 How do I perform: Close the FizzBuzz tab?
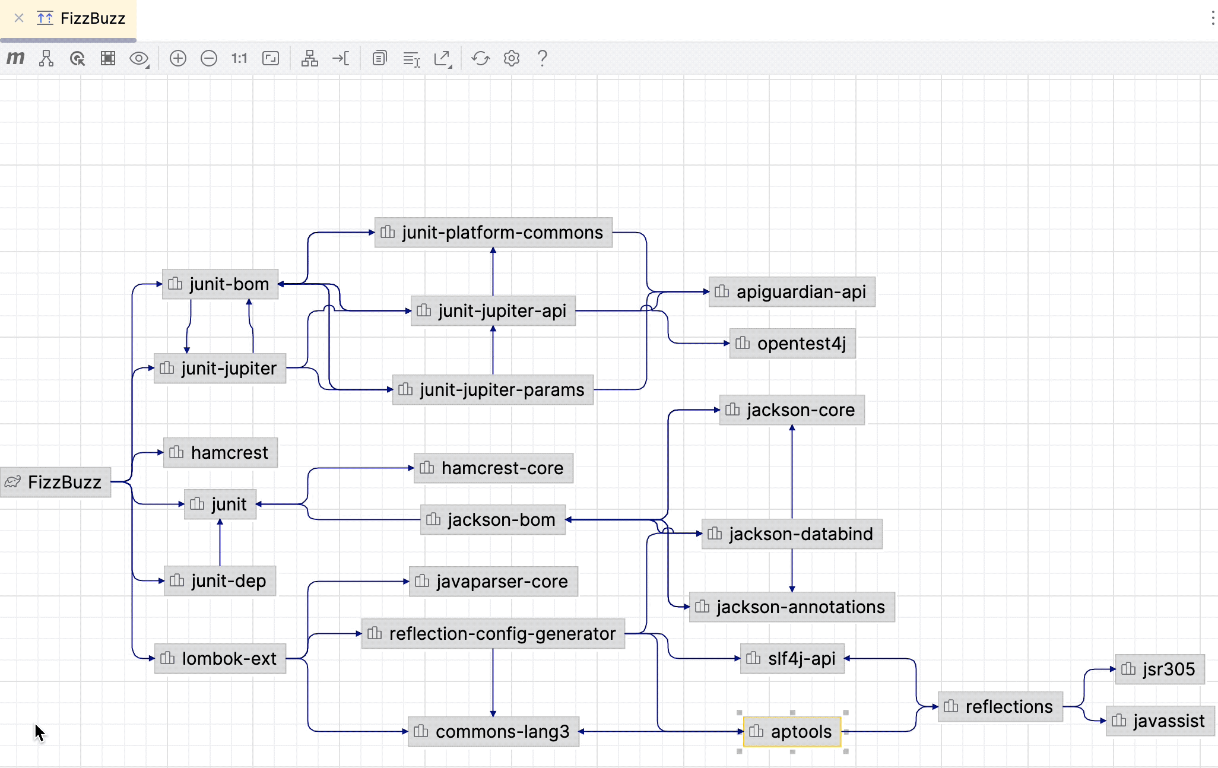coord(18,18)
